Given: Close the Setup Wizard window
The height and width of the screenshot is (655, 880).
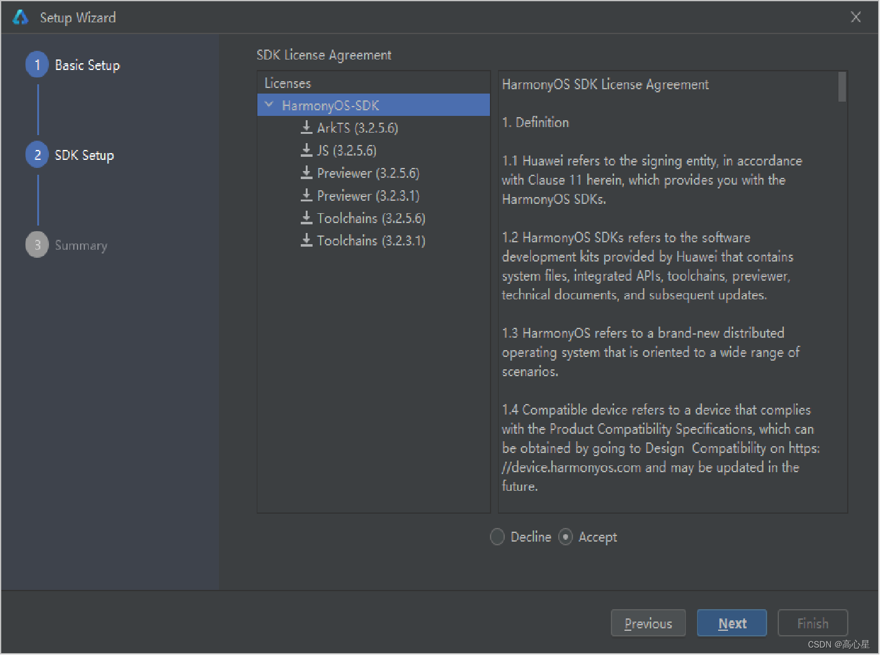Looking at the screenshot, I should point(856,17).
